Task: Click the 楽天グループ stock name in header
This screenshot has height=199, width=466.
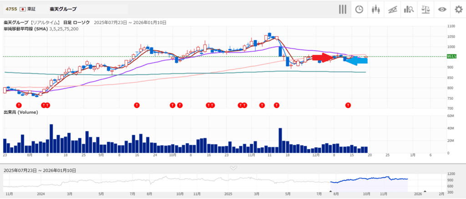Action: [x=63, y=9]
